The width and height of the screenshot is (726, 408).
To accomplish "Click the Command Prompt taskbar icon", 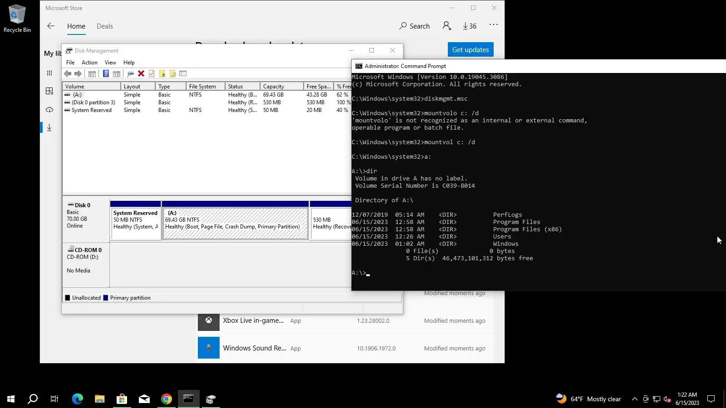I will coord(188,399).
